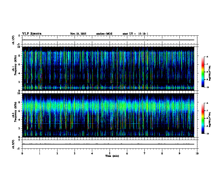
Task: Click the "-8" label on ch.1 color bar
Action: pyautogui.click(x=207, y=72)
